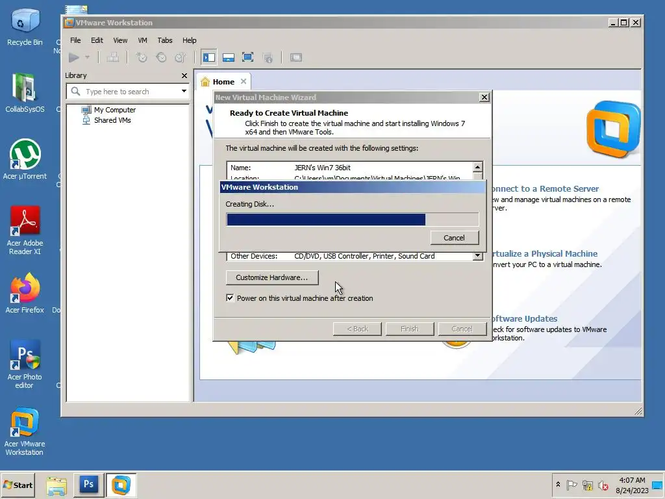Click the VMware window resize grip
The height and width of the screenshot is (499, 665).
coord(638,411)
